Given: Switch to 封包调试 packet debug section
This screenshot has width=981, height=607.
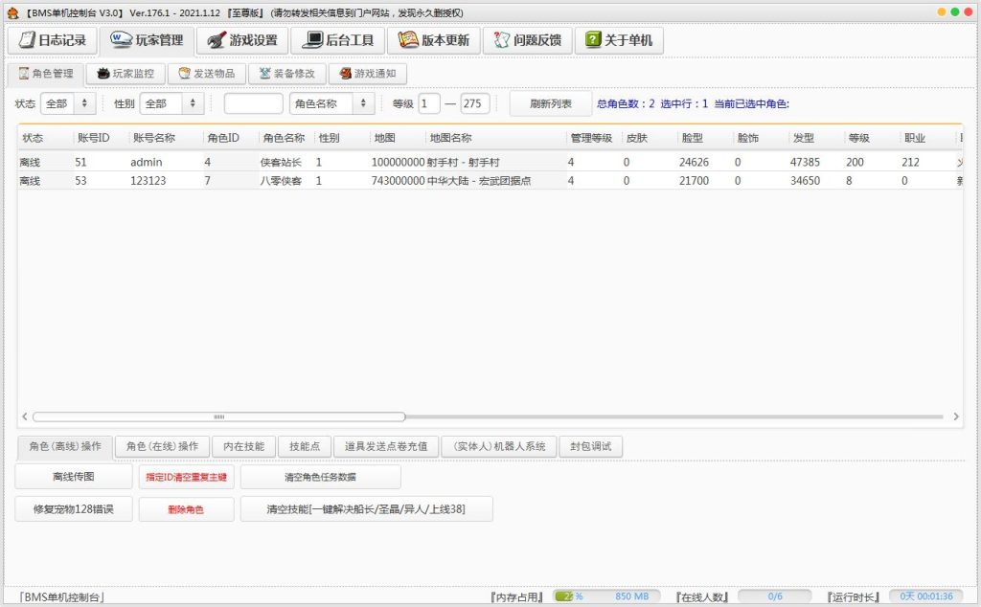Looking at the screenshot, I should point(591,446).
